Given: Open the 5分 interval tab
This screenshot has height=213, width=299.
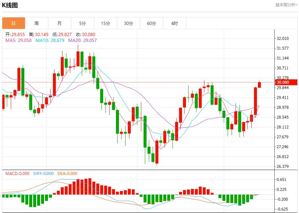Looking at the screenshot, I should [x=82, y=23].
